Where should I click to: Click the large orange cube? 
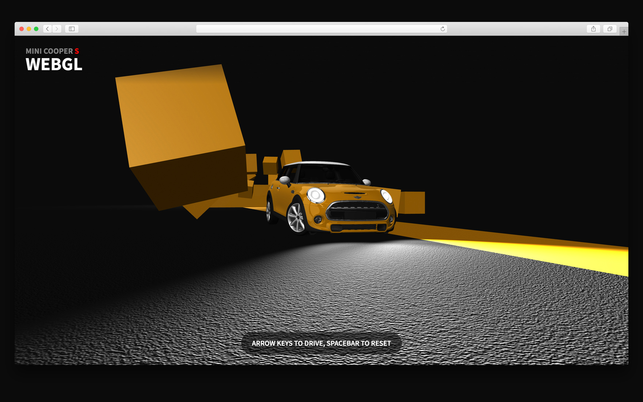(181, 137)
